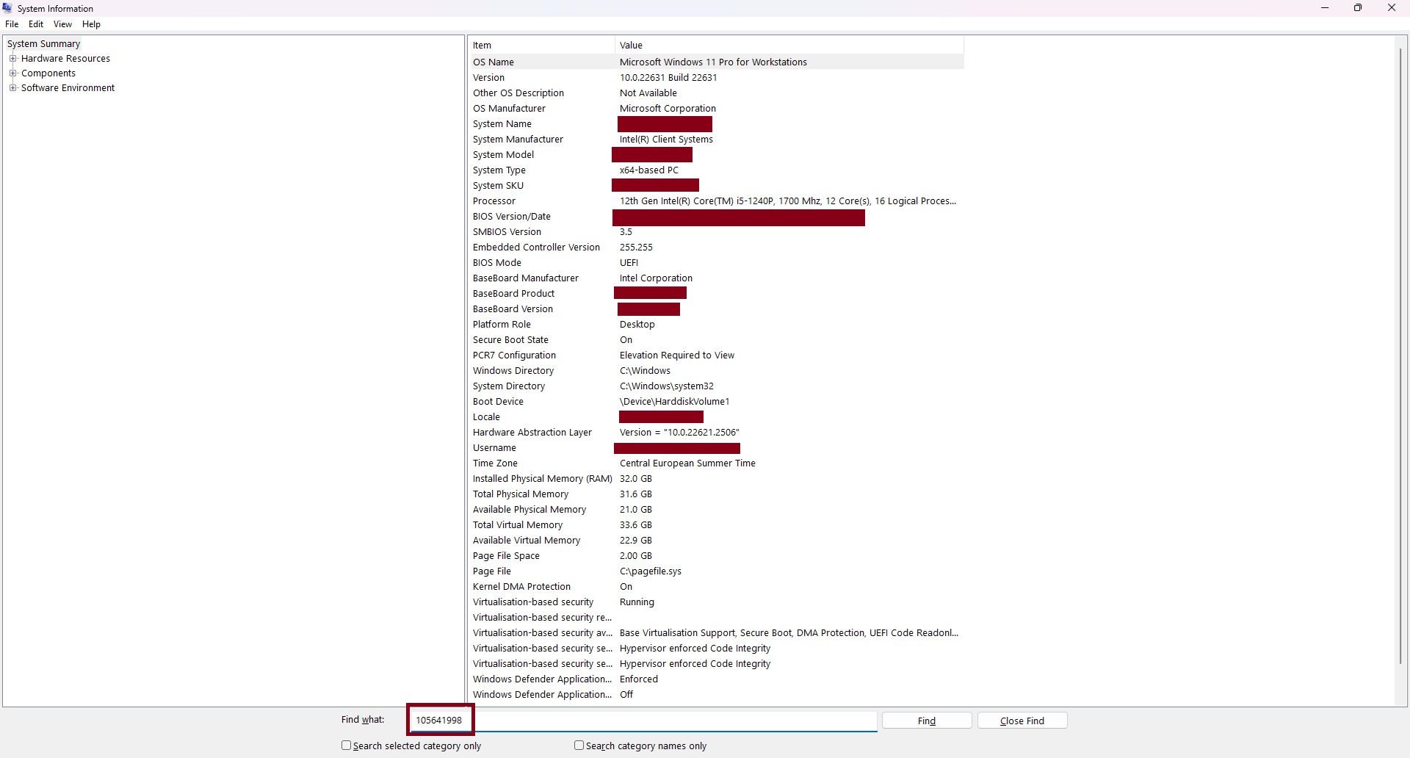1410x758 pixels.
Task: Select Kernel DMA Protection label
Action: (x=521, y=587)
